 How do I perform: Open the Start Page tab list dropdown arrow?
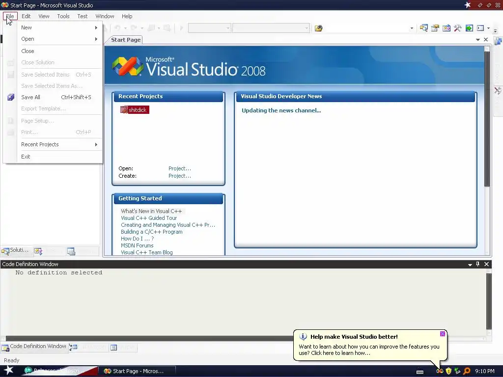point(477,39)
